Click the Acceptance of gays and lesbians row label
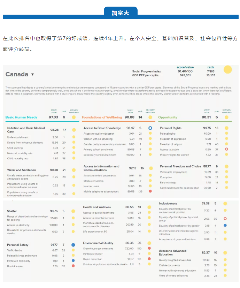Screen dimensions: 240x288 pyautogui.click(x=177, y=239)
